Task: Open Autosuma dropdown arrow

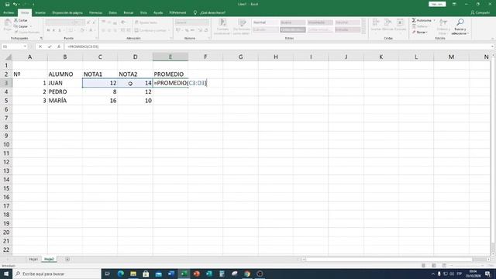Action: pyautogui.click(x=434, y=20)
